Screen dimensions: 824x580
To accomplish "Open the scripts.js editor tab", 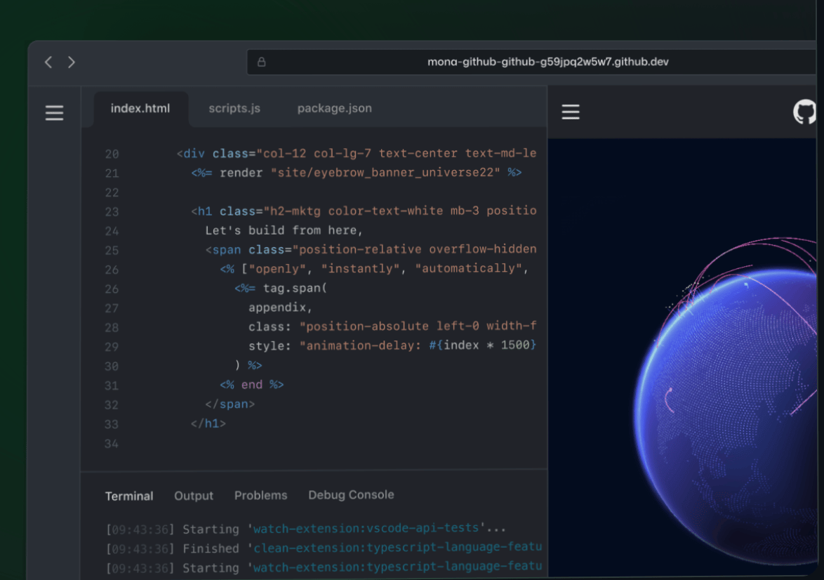I will [x=234, y=108].
